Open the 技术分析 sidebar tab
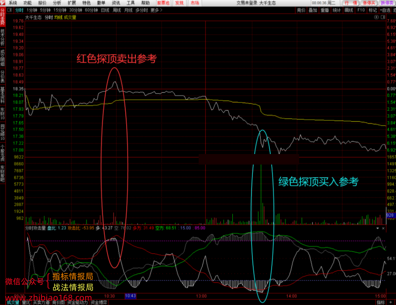Screen dimensions: 396x305 coord(3,37)
